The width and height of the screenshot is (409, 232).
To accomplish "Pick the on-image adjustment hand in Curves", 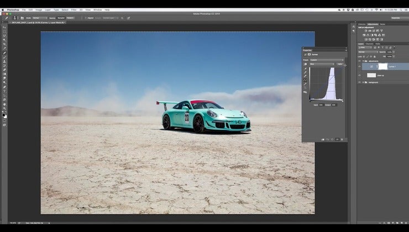I will (x=305, y=64).
